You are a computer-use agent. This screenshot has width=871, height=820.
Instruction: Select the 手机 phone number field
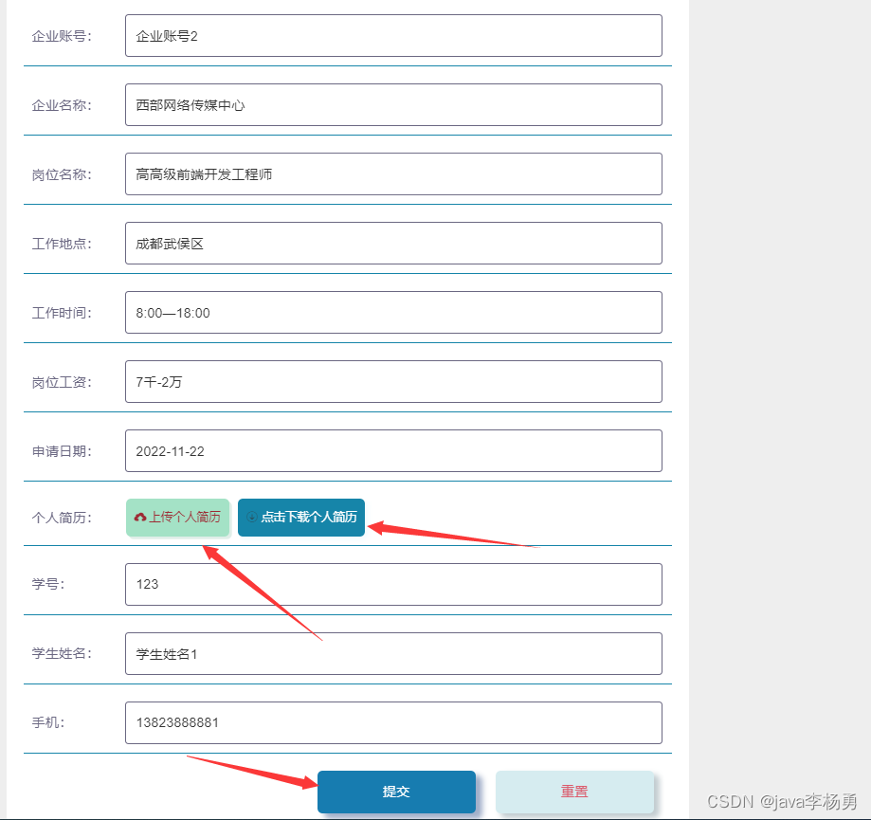(393, 722)
